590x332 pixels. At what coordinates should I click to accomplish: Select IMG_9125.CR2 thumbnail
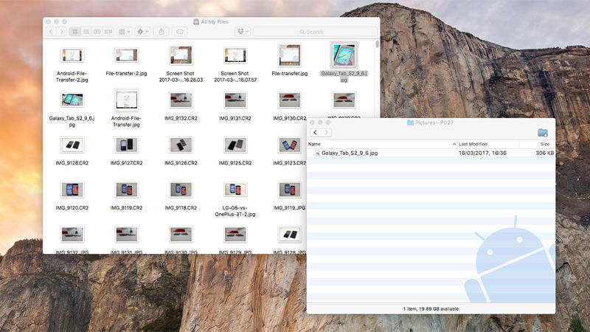click(235, 145)
